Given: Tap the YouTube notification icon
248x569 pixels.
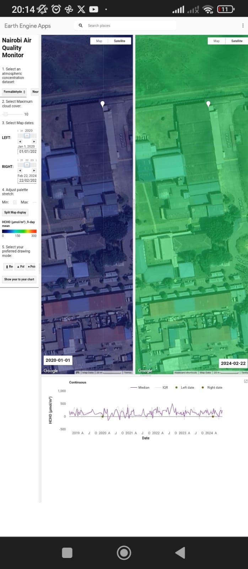Looking at the screenshot, I should [93, 9].
